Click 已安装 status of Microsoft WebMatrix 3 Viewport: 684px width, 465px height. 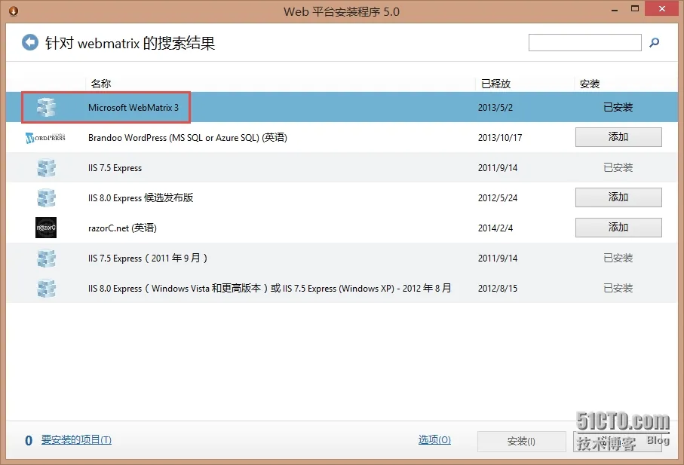[618, 107]
